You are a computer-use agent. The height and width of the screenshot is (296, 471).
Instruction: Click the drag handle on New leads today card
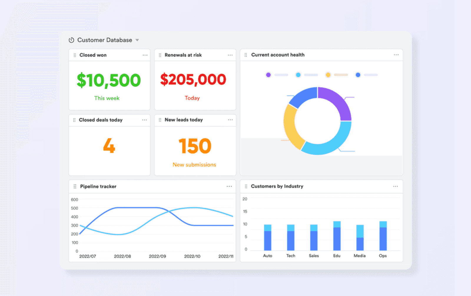pyautogui.click(x=160, y=120)
